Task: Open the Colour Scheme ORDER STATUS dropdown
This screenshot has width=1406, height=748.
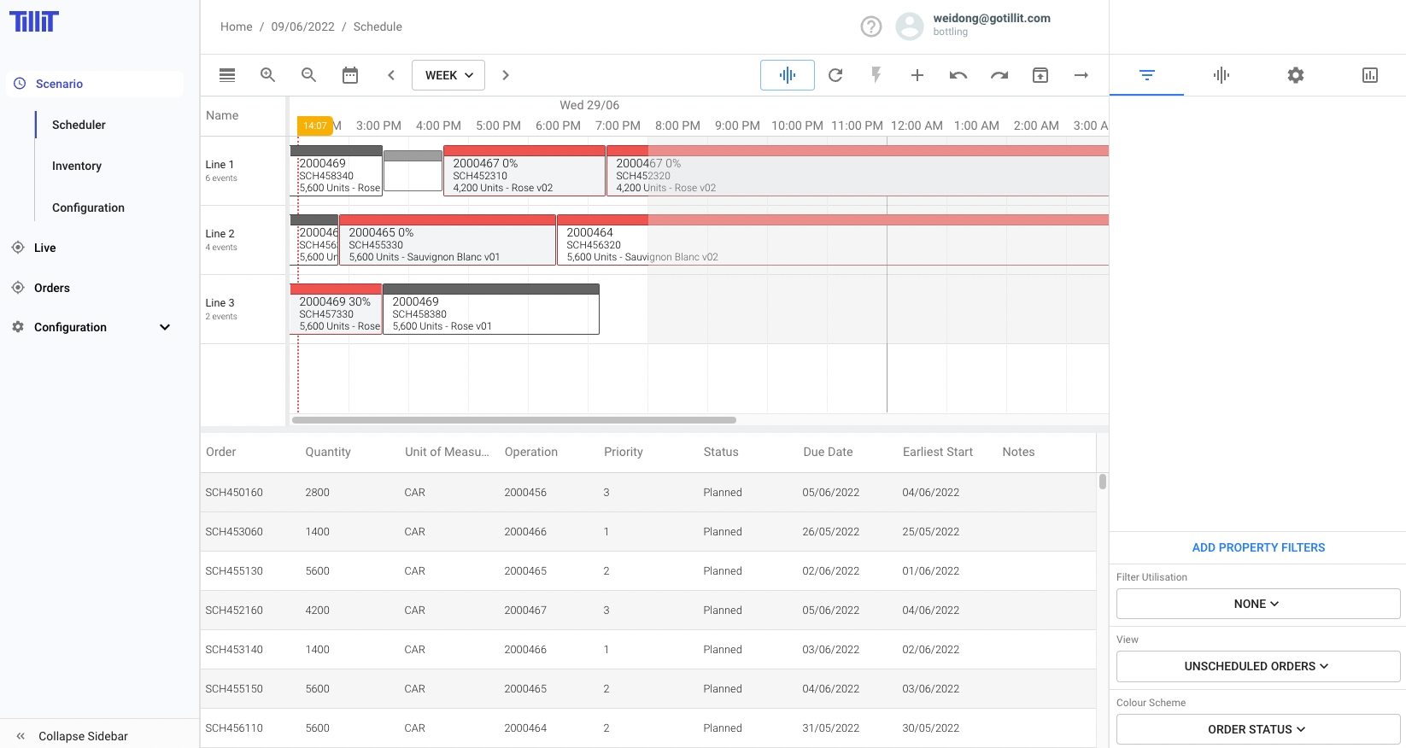Action: tap(1257, 729)
